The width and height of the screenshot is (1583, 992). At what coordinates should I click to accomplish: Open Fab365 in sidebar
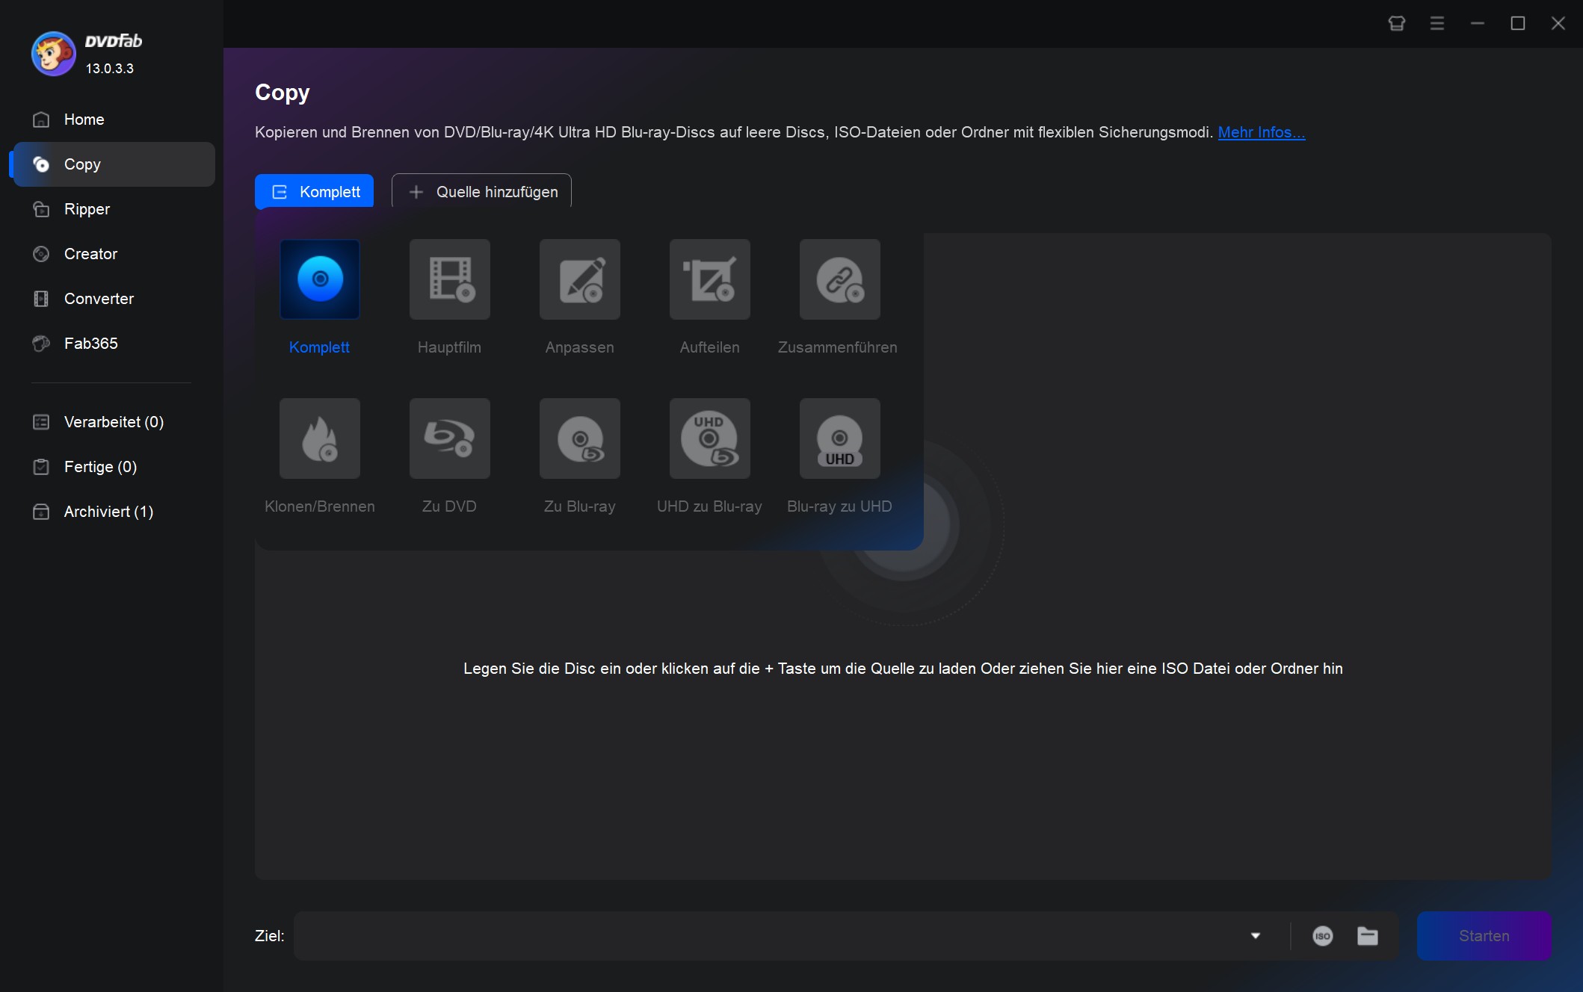pyautogui.click(x=114, y=344)
